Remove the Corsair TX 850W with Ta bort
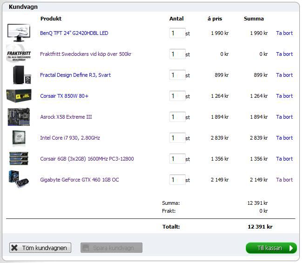Screen dimensions: 304x263 [x=284, y=96]
